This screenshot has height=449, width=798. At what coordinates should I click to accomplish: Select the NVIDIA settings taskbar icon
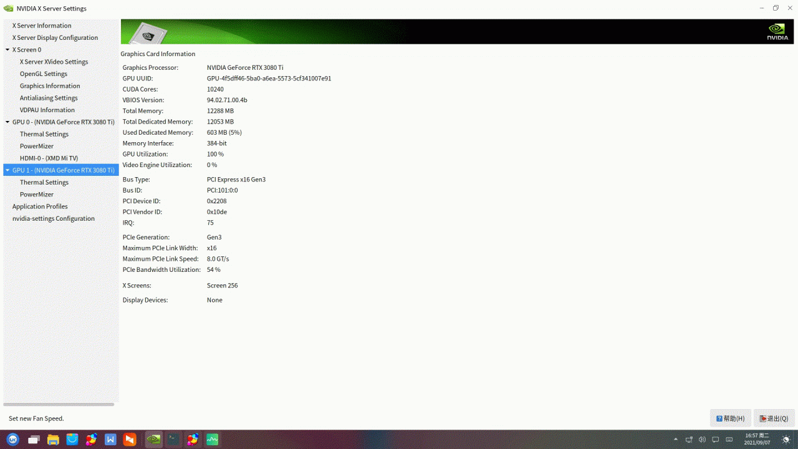point(153,440)
